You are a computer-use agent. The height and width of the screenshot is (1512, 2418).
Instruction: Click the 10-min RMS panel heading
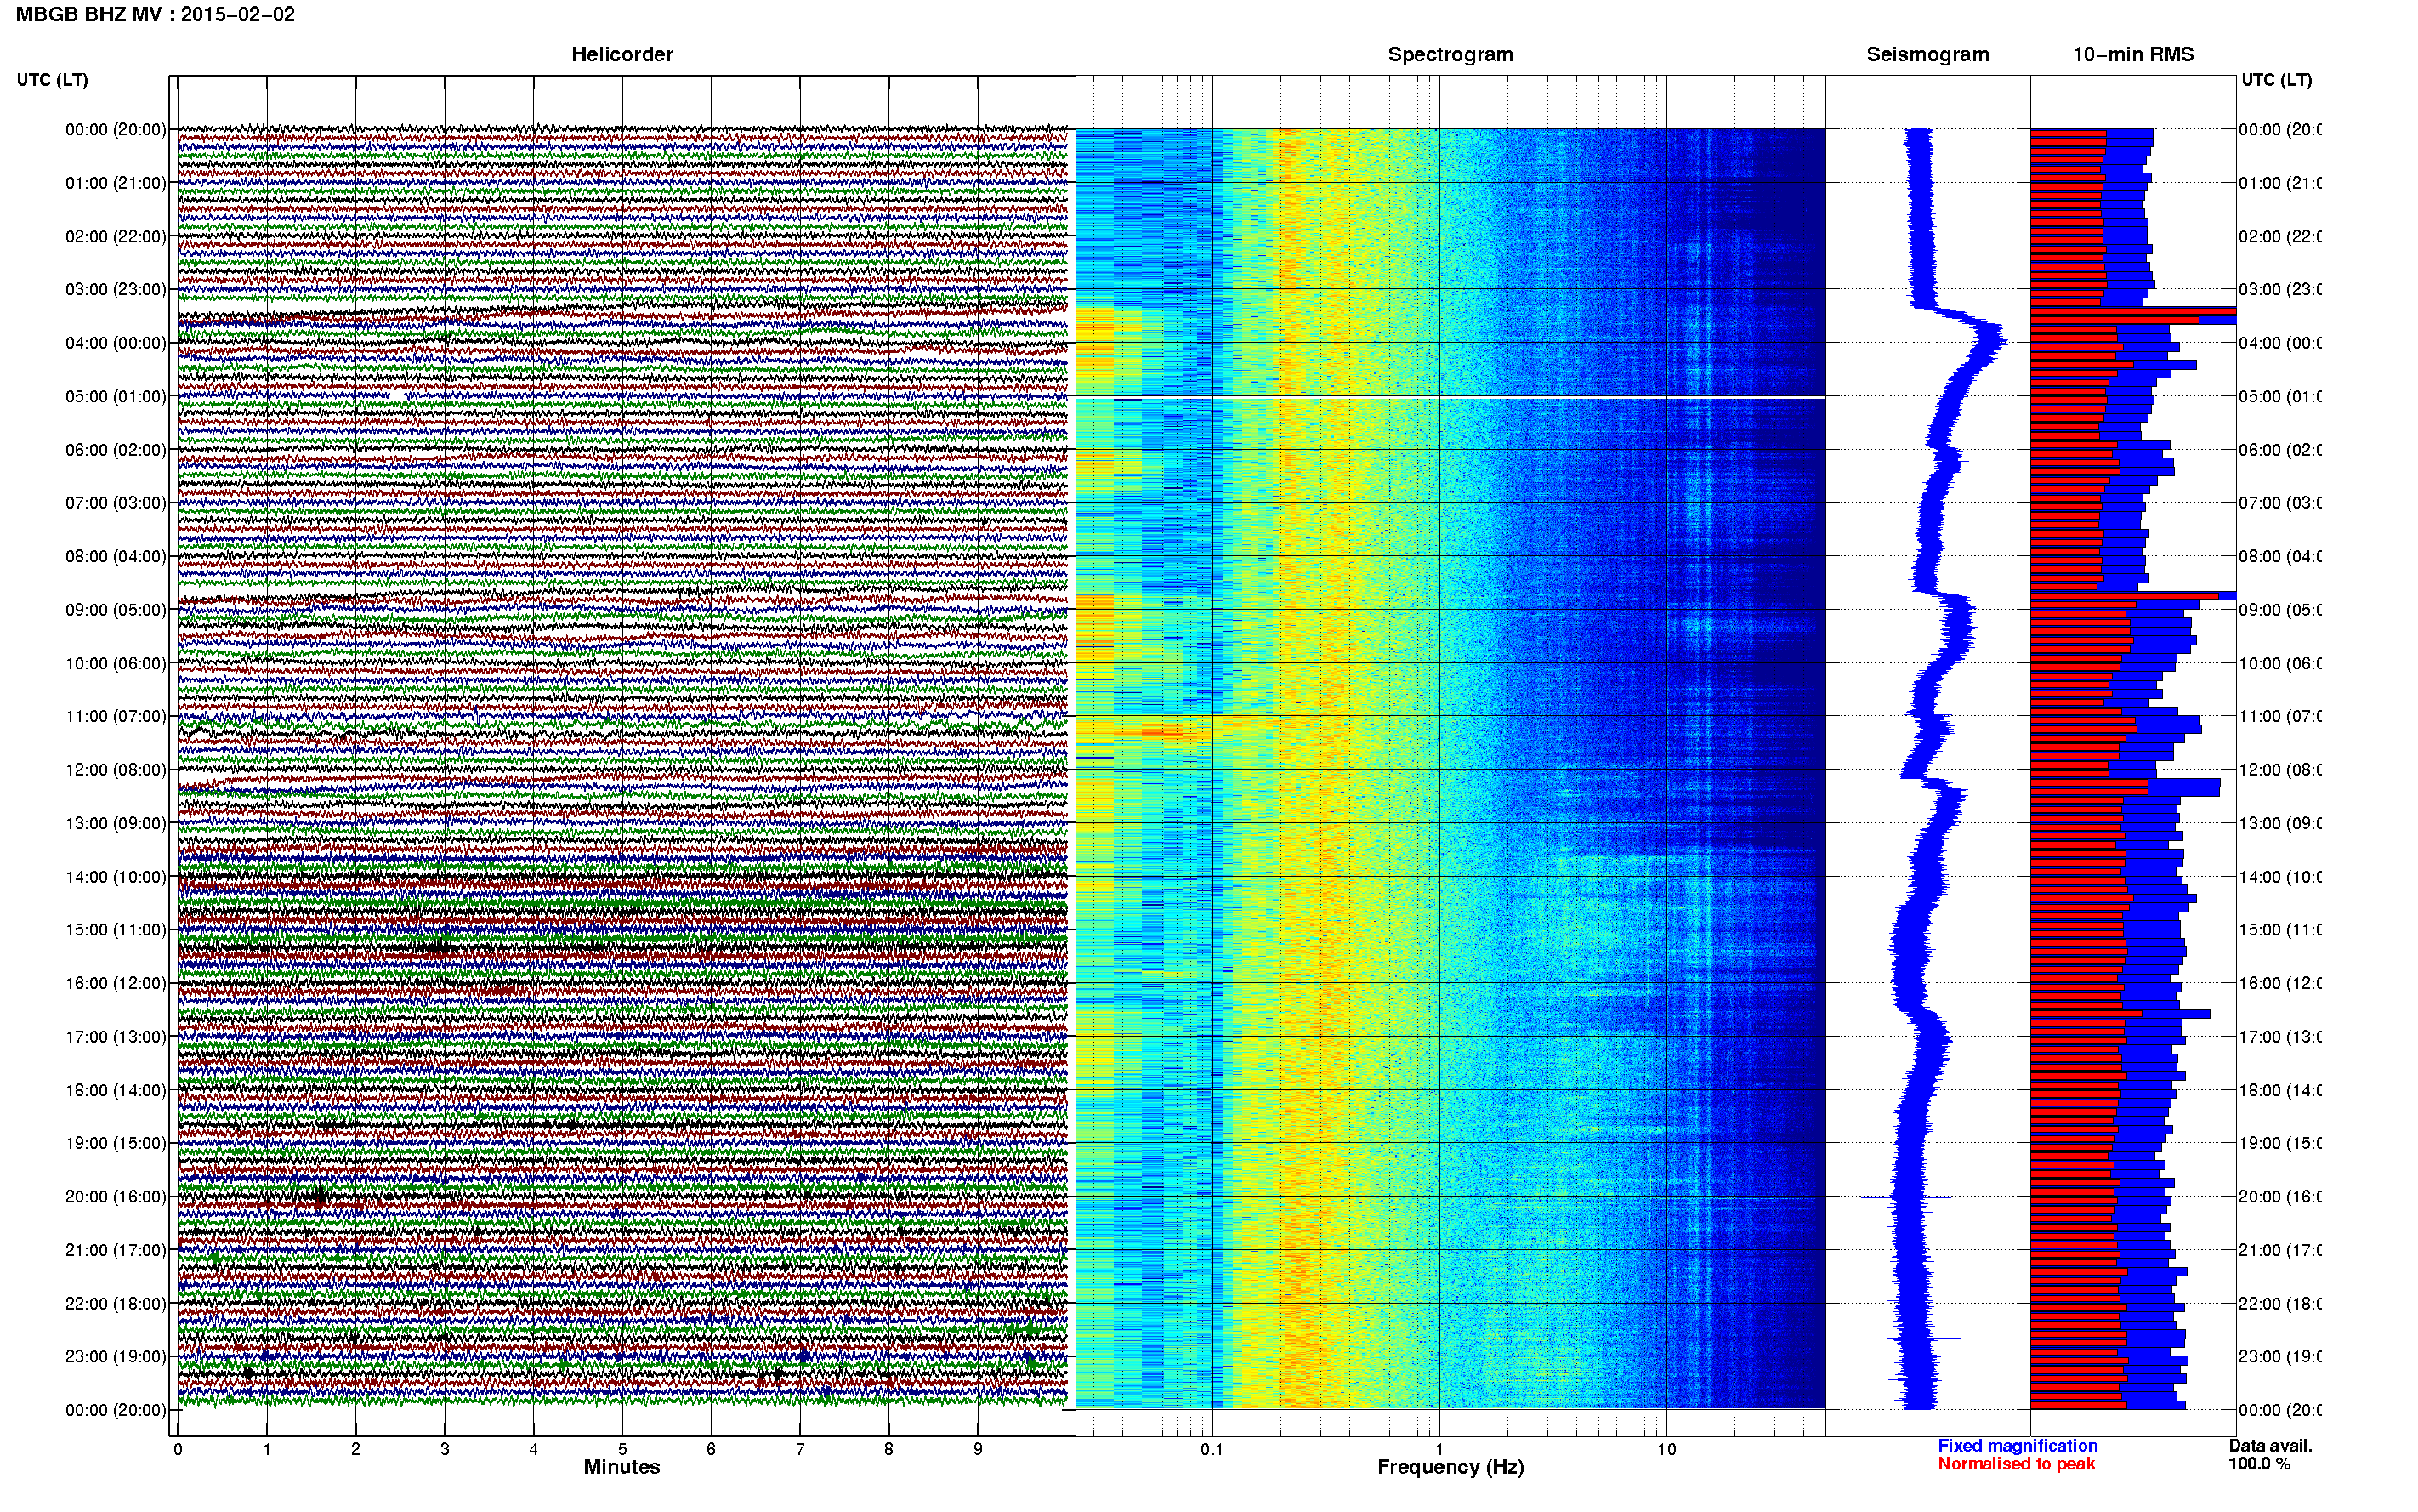point(2132,54)
